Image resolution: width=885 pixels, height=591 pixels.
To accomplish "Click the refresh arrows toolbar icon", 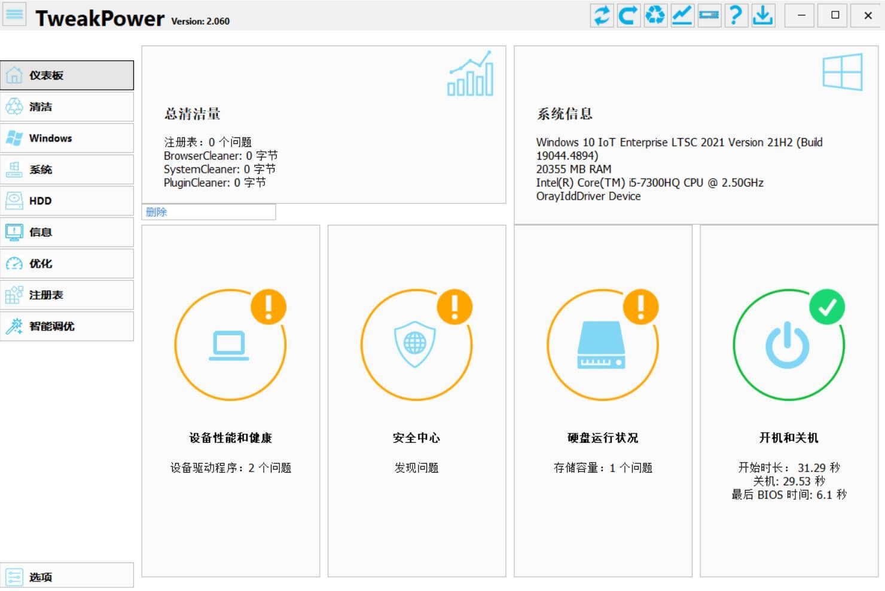I will coord(602,15).
